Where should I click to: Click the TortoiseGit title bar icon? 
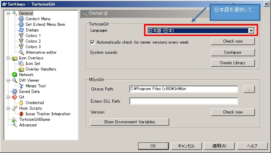pos(4,4)
